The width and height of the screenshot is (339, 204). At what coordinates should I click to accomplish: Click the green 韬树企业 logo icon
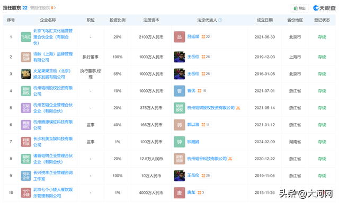pos(26,159)
